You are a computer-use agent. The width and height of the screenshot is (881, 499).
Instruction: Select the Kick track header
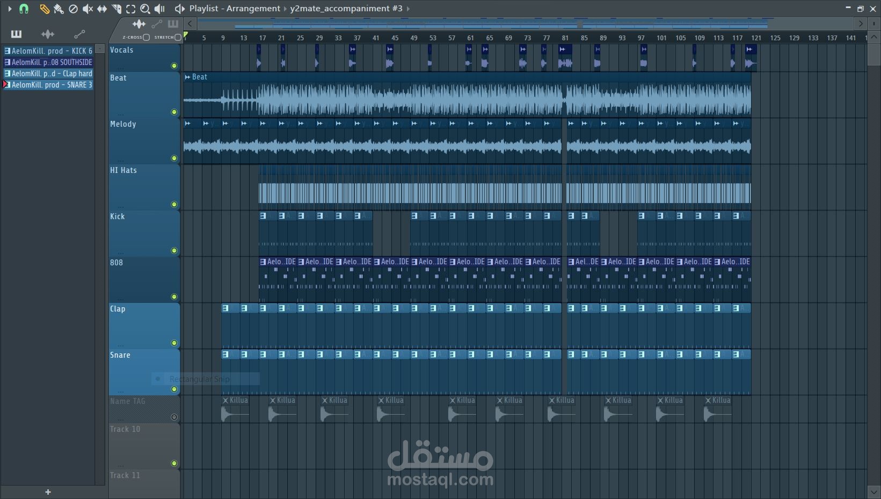point(144,233)
